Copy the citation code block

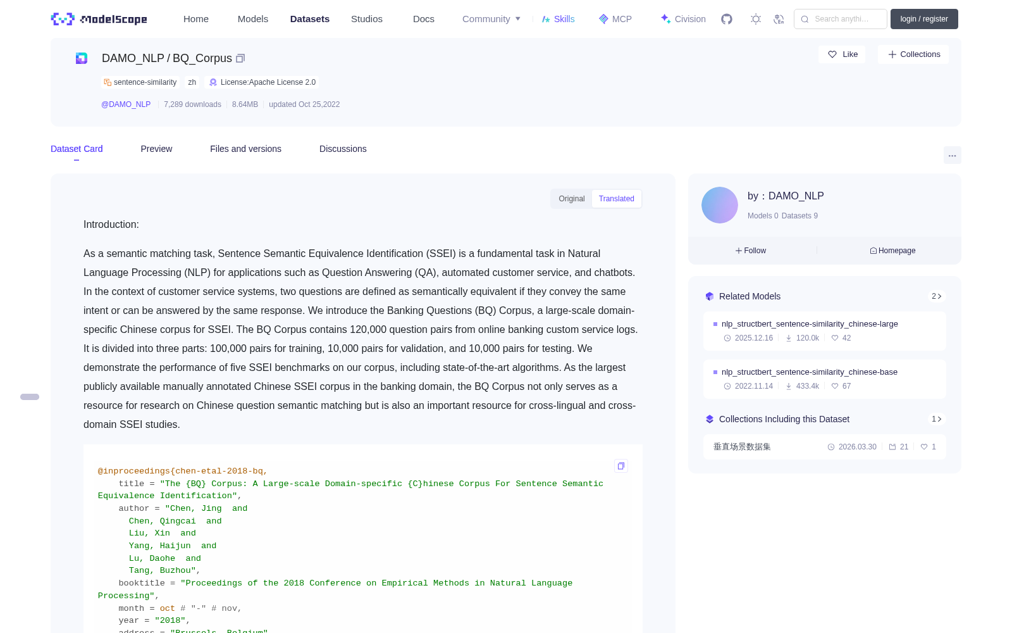click(621, 466)
